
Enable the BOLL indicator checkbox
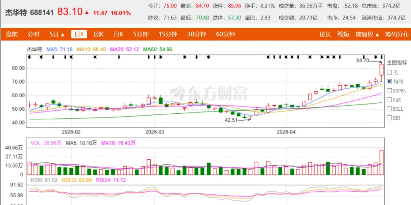coord(389,109)
